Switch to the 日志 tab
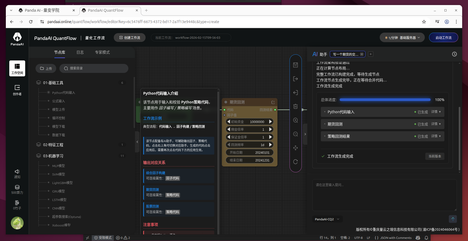The image size is (468, 241). pyautogui.click(x=80, y=52)
